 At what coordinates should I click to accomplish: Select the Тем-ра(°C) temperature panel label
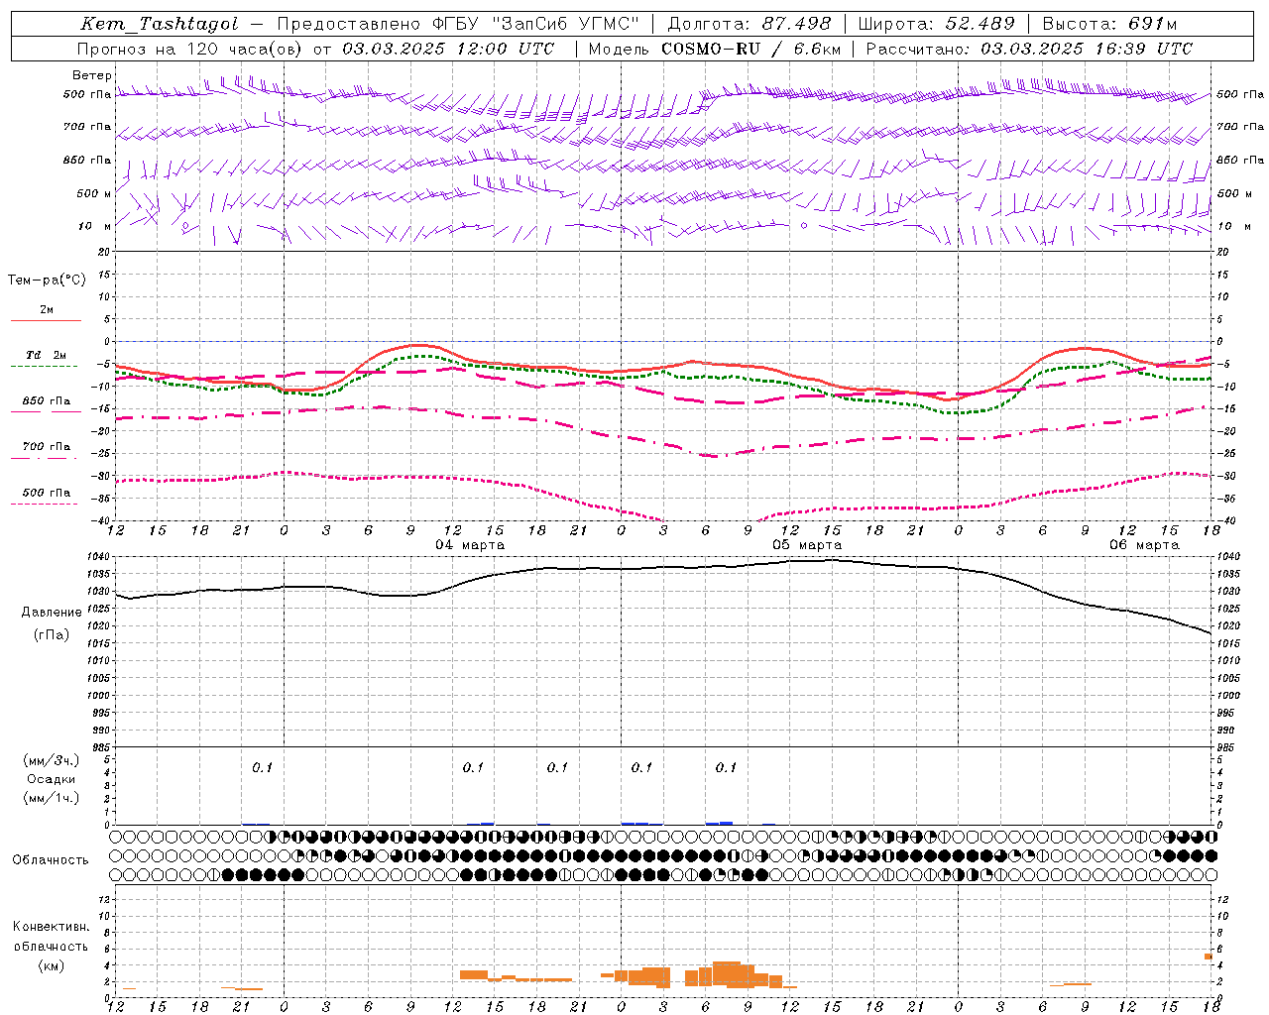click(x=47, y=281)
